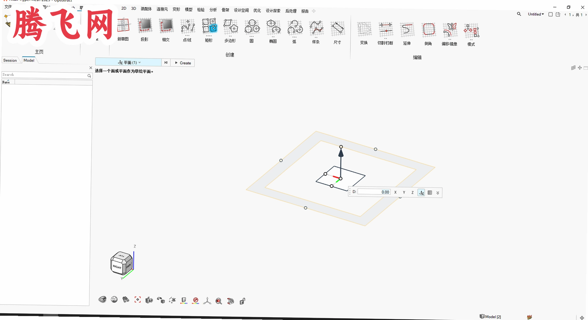588x320 pixels.
Task: Open the 相交 intersect tool
Action: [166, 30]
